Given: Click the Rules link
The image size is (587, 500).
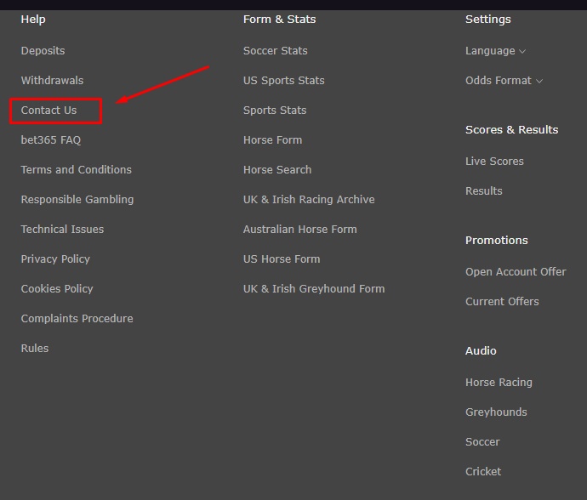Looking at the screenshot, I should coord(35,348).
